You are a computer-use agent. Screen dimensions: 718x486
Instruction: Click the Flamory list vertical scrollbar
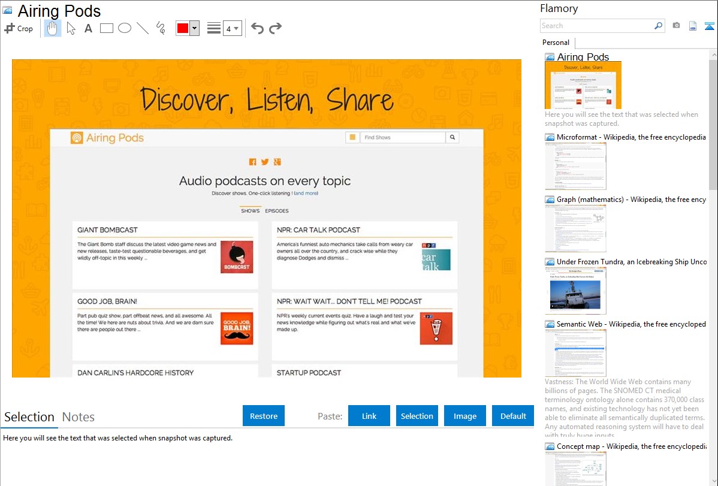click(x=713, y=123)
